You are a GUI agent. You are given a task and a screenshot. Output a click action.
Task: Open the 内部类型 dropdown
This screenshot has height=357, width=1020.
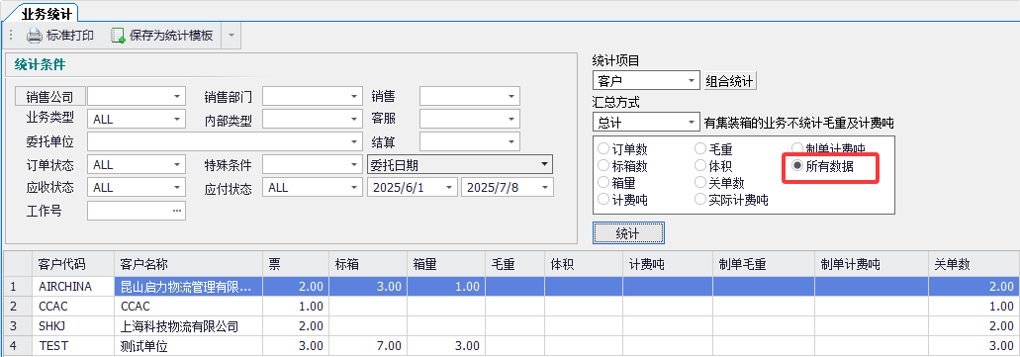(x=354, y=119)
